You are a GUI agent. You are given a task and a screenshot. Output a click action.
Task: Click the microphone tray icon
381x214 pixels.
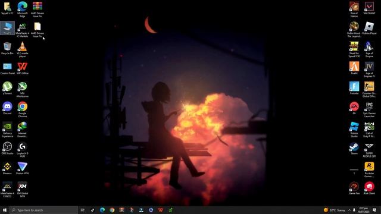354,210
